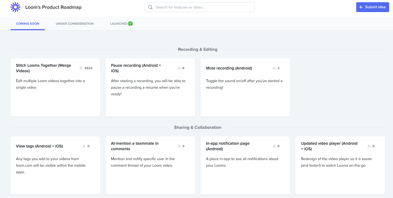Open the Mute recording (Android) card
The height and width of the screenshot is (198, 393).
tap(245, 88)
